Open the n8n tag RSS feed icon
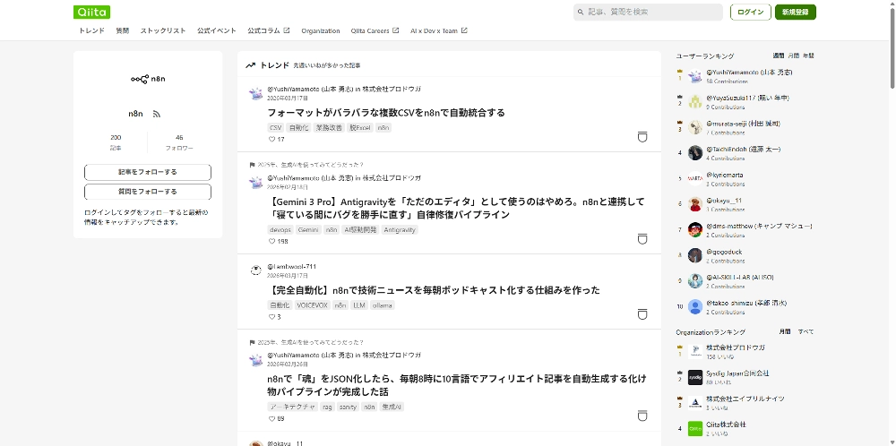 tap(156, 114)
